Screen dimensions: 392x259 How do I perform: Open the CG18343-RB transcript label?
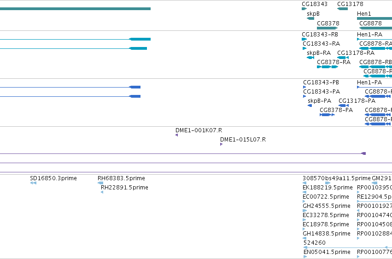tap(320, 35)
